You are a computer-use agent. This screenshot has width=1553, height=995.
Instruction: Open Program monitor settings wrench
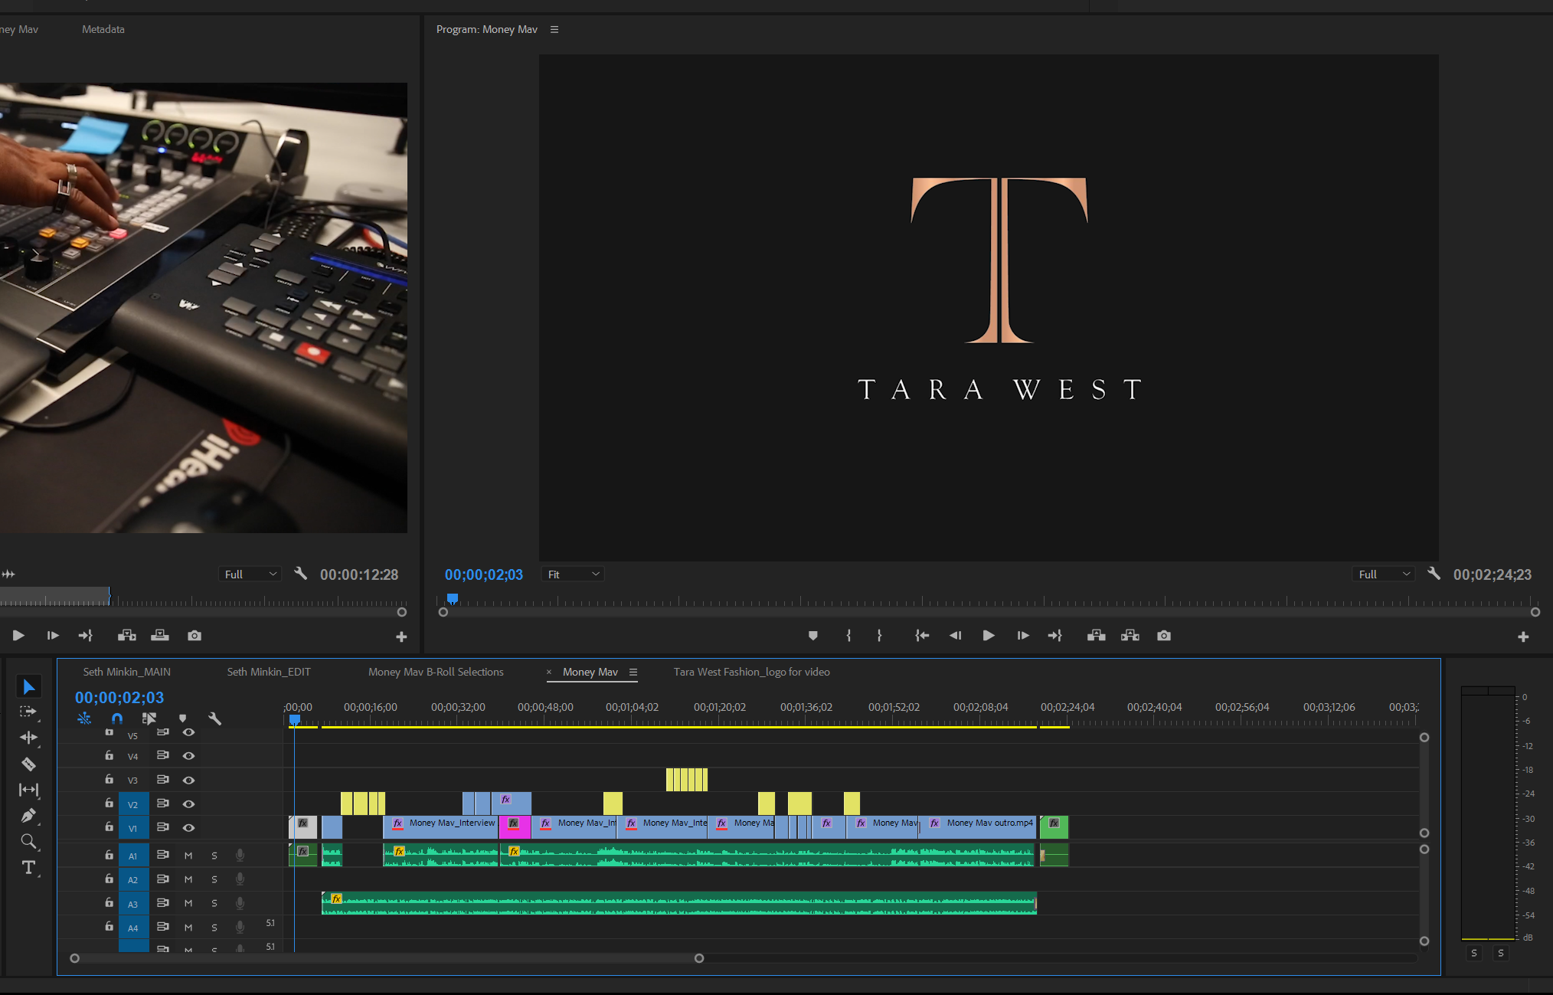coord(1434,574)
